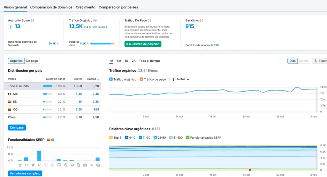Disable the Top 3 keywords checkbox
327x177 pixels.
click(111, 138)
